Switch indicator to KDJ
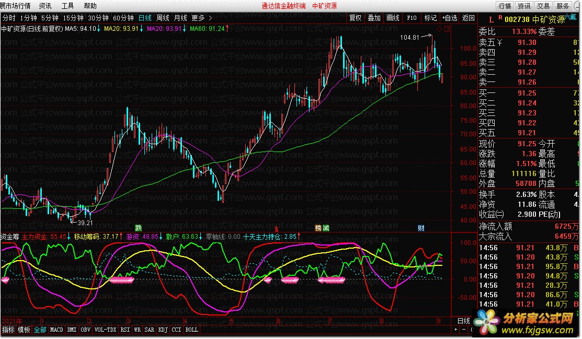Viewport: 582px width, 339px height. click(x=163, y=330)
